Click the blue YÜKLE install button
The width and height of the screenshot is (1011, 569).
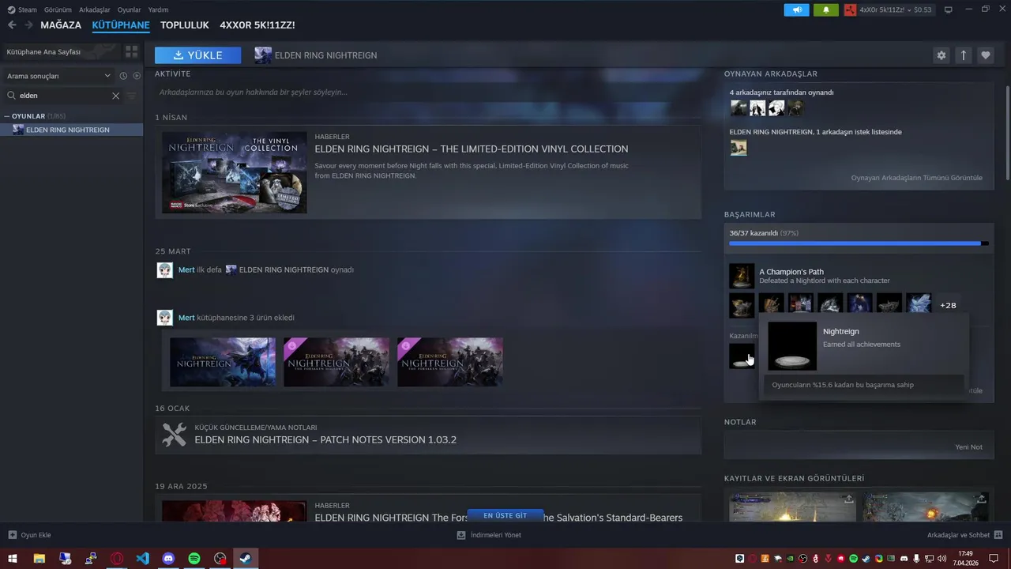pyautogui.click(x=197, y=55)
